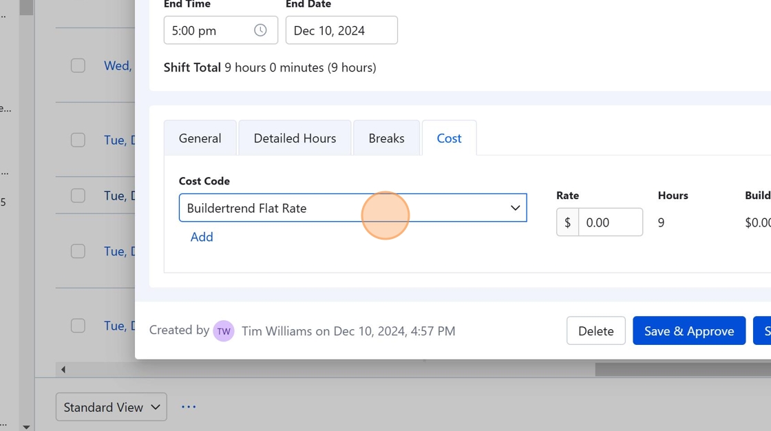The width and height of the screenshot is (771, 431).
Task: Click the horizontal scrollbar thumb
Action: [x=682, y=370]
